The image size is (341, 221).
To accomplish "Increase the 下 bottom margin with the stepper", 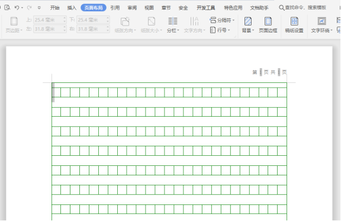I will 108,18.
